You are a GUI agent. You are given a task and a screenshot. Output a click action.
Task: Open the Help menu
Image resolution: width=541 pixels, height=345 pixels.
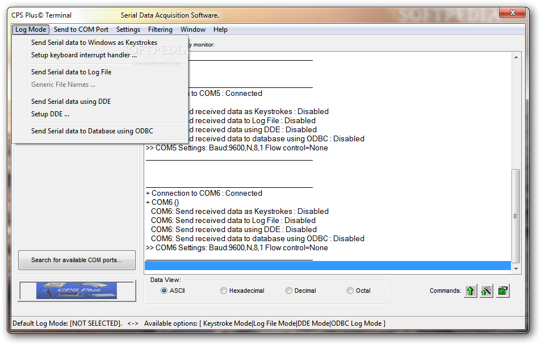pos(220,30)
